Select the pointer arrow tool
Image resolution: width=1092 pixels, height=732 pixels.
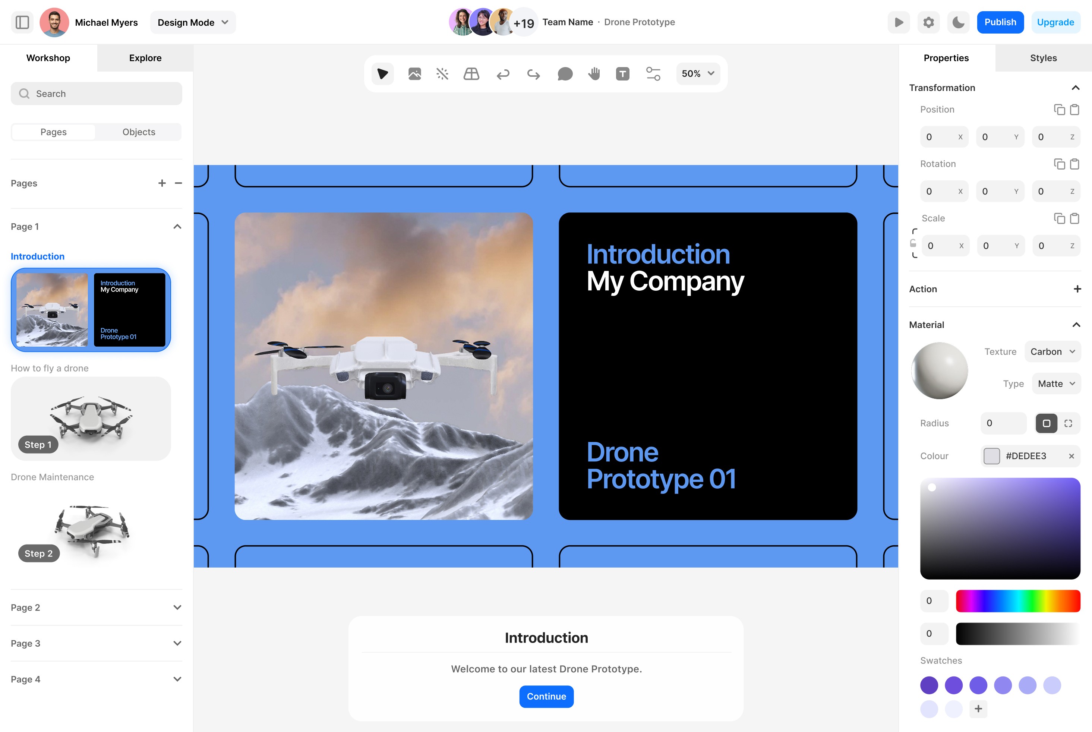pyautogui.click(x=382, y=74)
